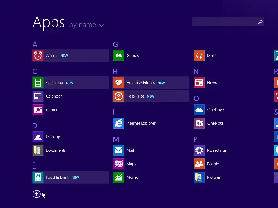The image size is (278, 208).
Task: Open the OneNote app icon
Action: [199, 123]
